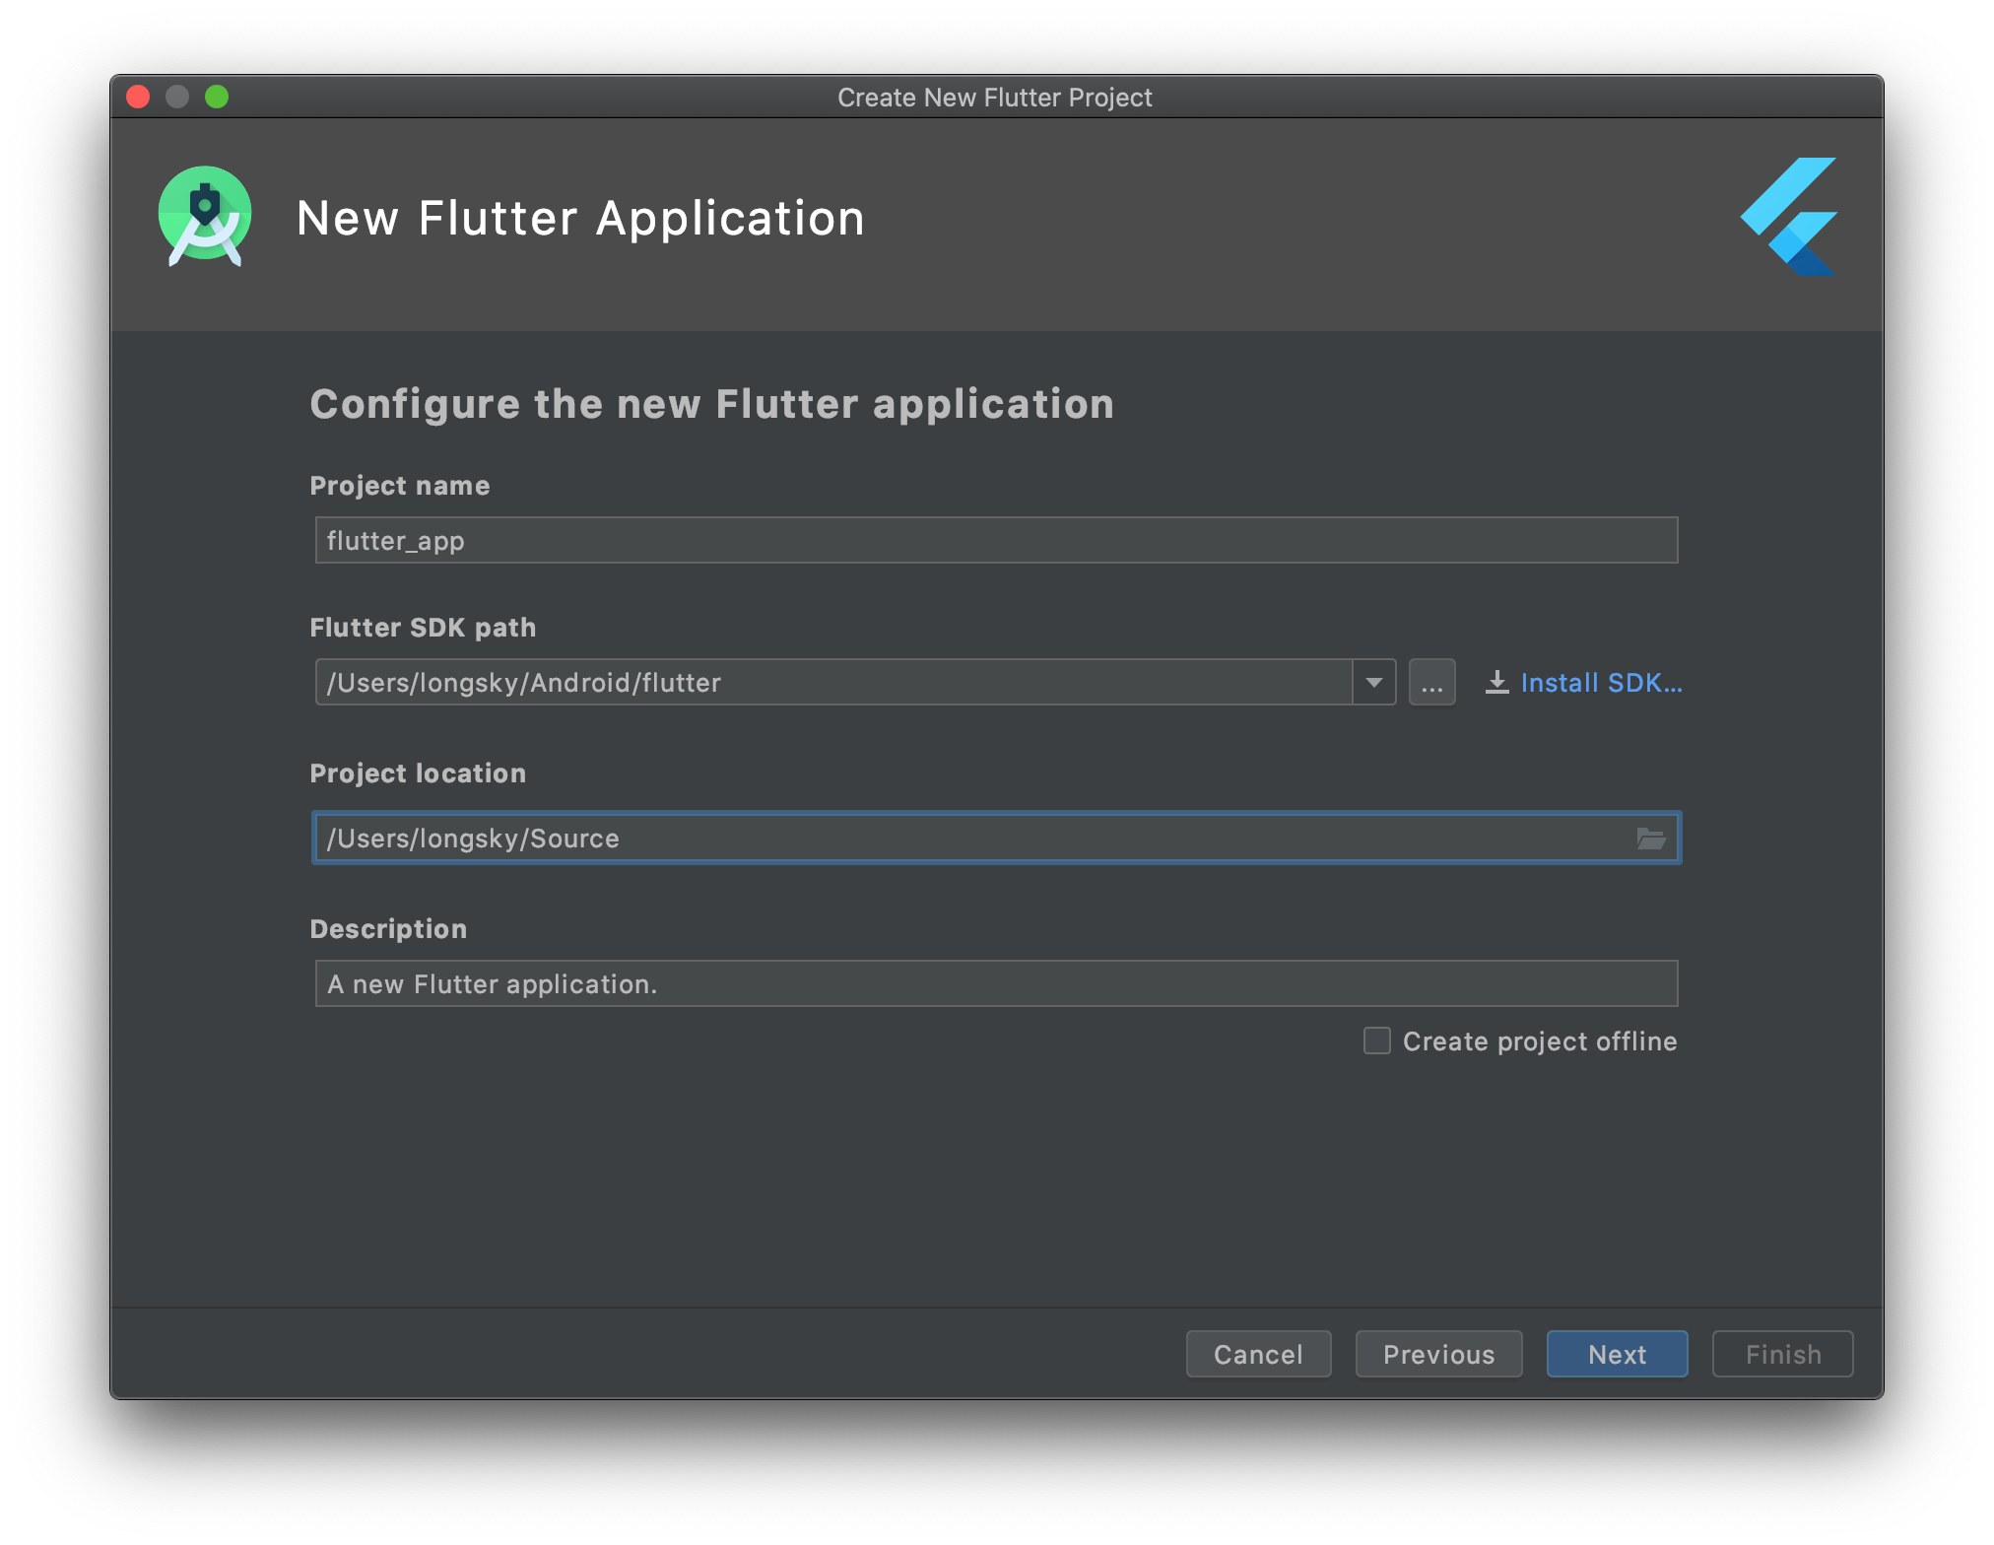Viewport: 1994px width, 1545px height.
Task: Focus the Project name field
Action: pos(996,540)
